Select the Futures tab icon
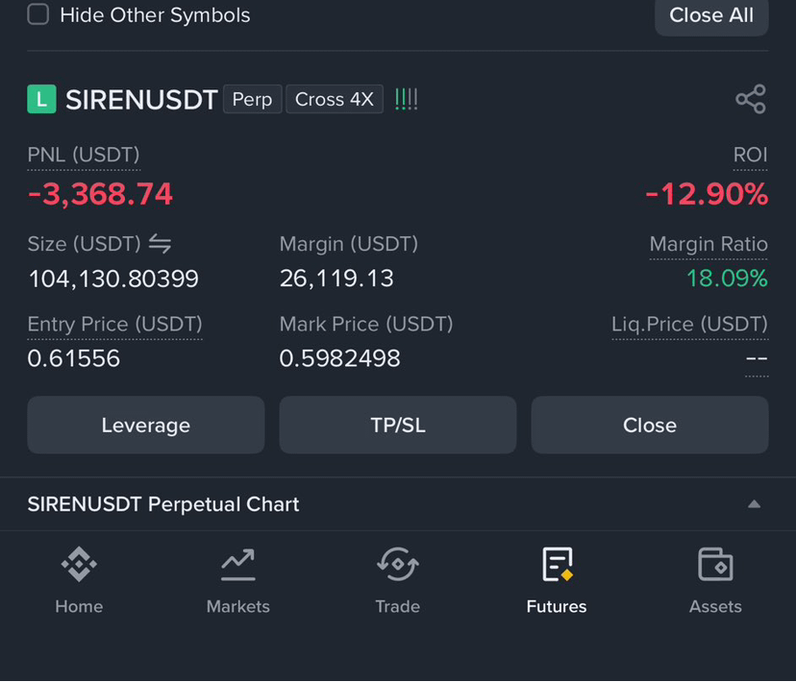The image size is (796, 682). point(557,564)
